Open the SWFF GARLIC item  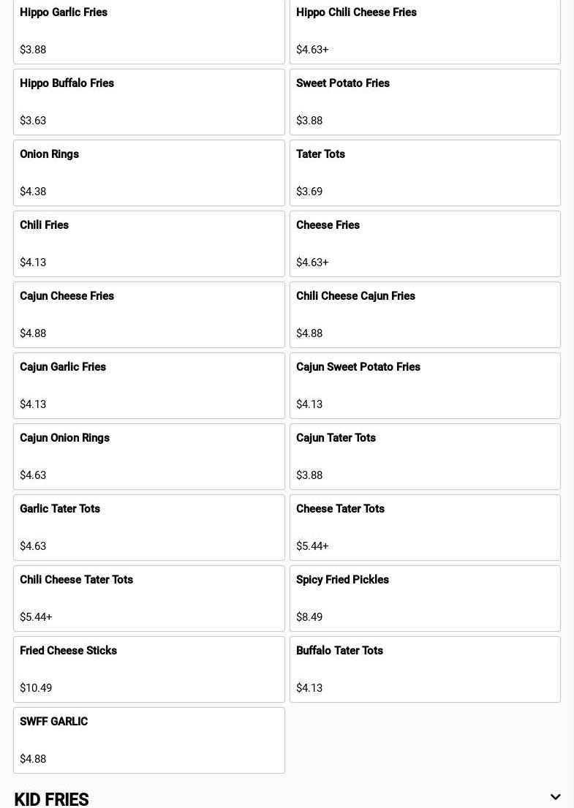tap(148, 740)
